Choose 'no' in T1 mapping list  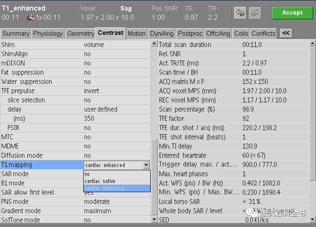(x=87, y=174)
